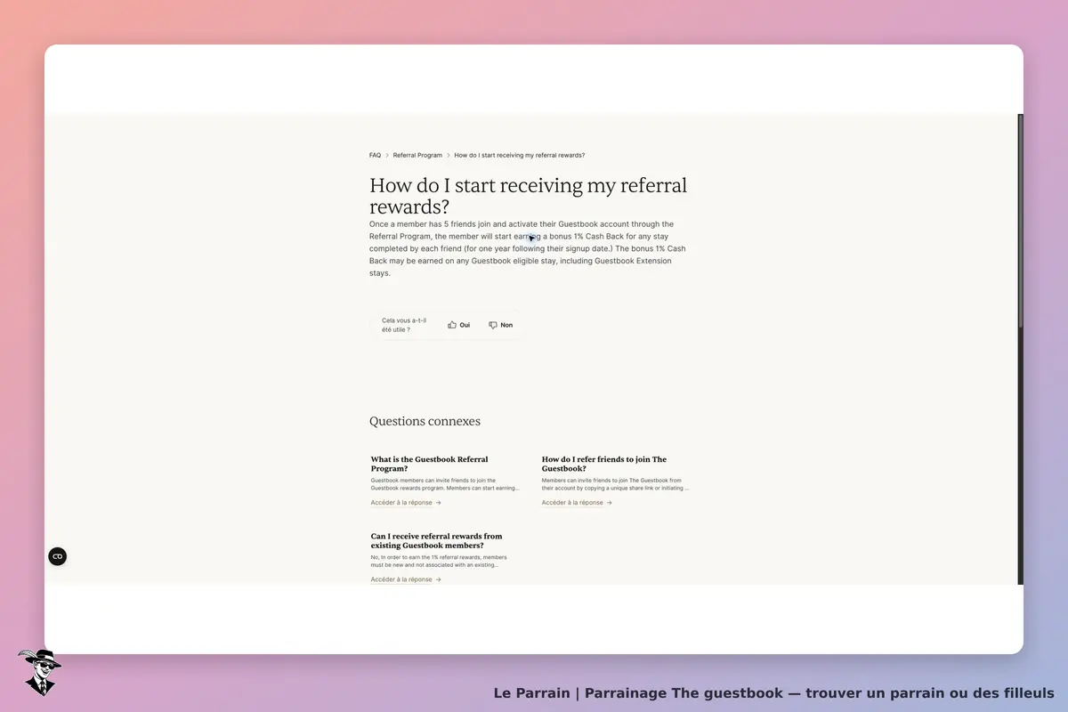Click the excerpt 'No, In order to earn'
1068x712 pixels.
click(x=439, y=561)
